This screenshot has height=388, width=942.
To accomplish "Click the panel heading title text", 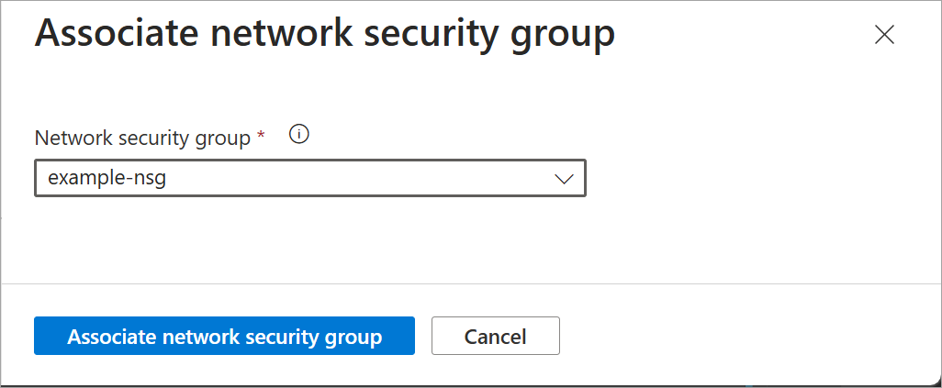I will (324, 35).
